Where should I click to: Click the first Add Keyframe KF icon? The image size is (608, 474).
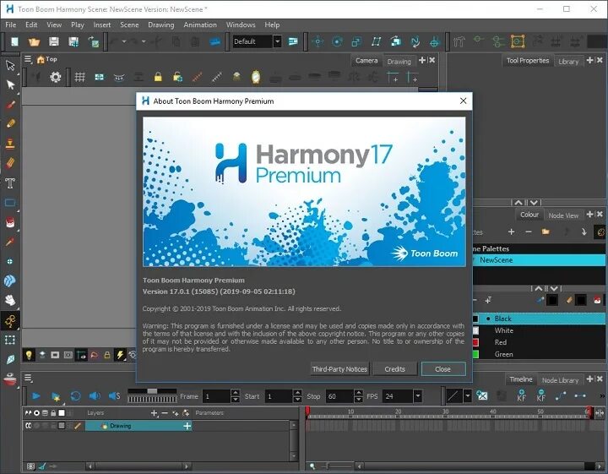(522, 395)
